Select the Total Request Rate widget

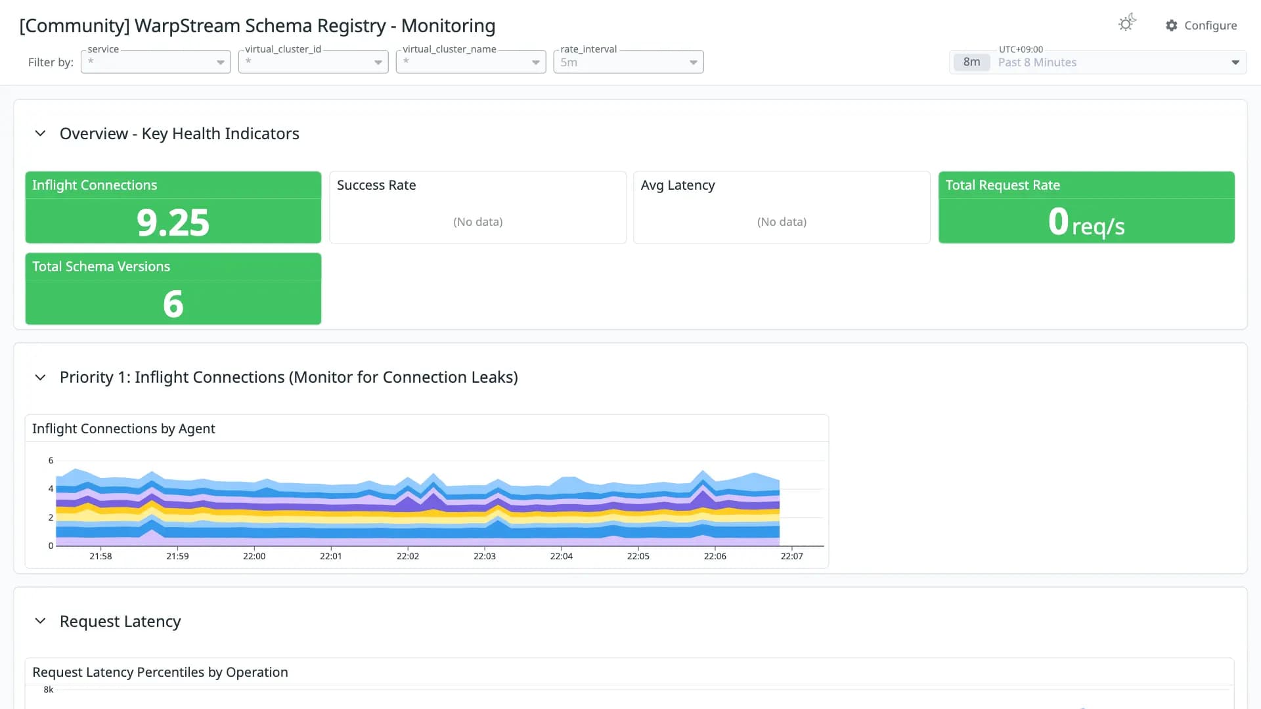coord(1086,207)
